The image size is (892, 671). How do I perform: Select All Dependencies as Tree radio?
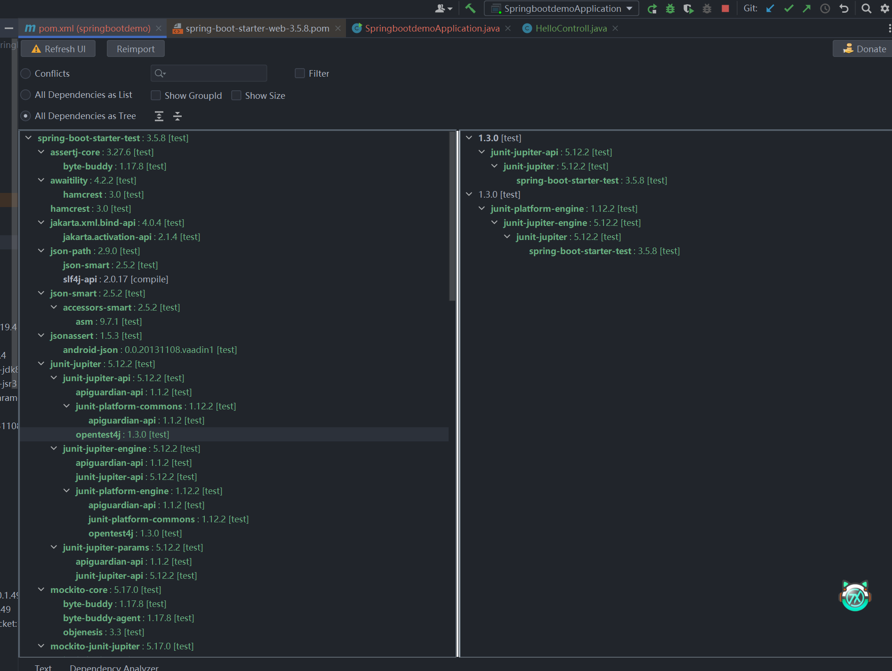pyautogui.click(x=26, y=116)
